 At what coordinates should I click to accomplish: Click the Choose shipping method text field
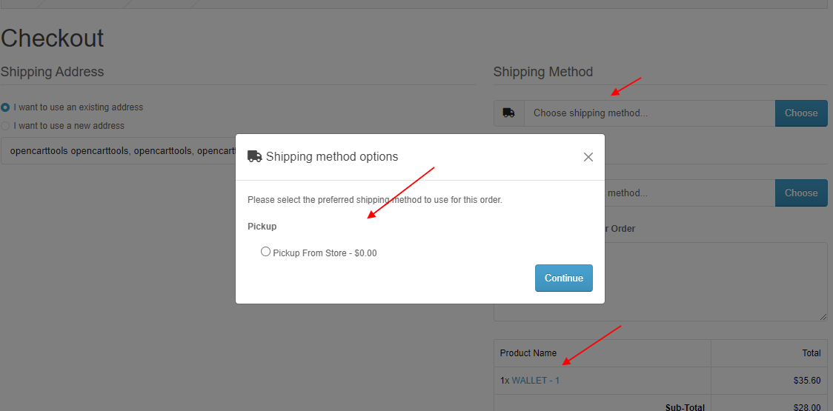(650, 113)
